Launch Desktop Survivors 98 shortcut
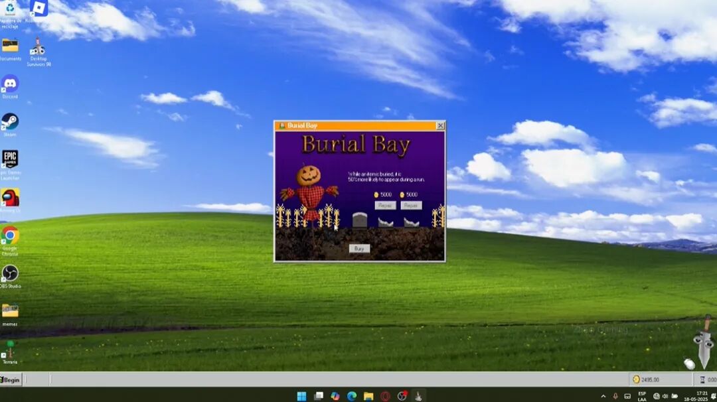The height and width of the screenshot is (402, 717). 39,52
